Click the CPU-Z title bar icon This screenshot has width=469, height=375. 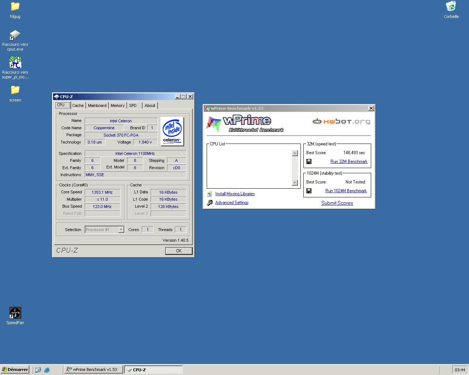[57, 97]
